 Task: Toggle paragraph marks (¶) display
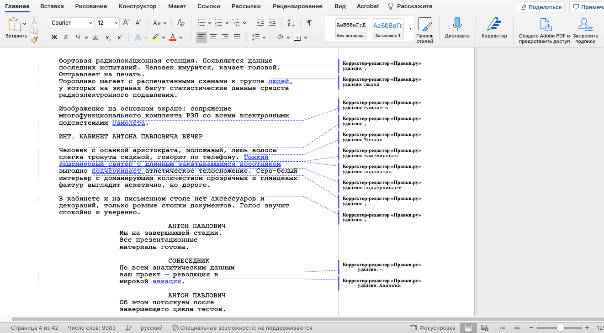click(310, 23)
